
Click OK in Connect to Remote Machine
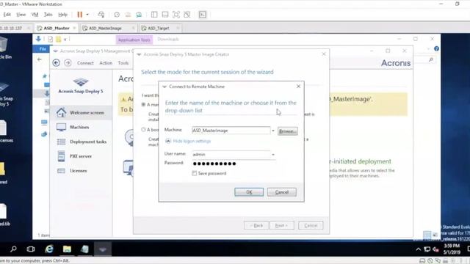pos(249,192)
